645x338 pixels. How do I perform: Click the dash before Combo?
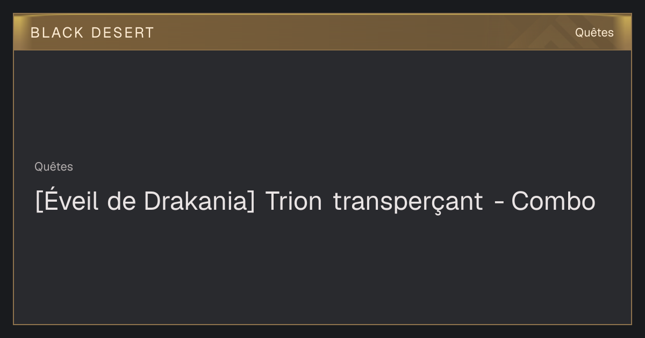pos(498,204)
